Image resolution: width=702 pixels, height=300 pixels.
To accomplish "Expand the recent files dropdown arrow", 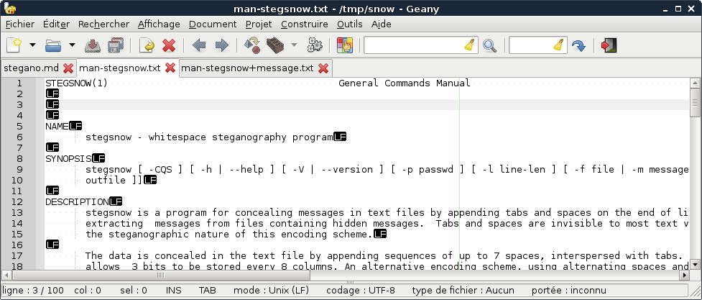I will click(72, 45).
